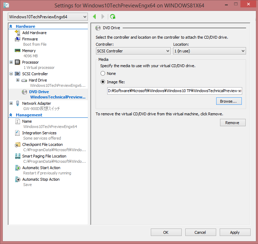Click the Management section header

[29, 115]
